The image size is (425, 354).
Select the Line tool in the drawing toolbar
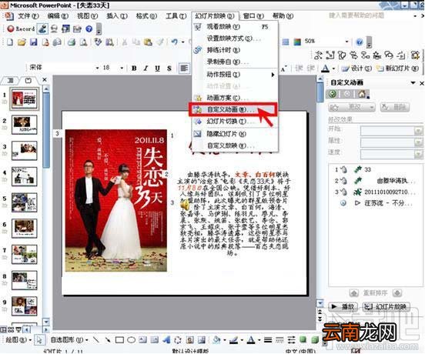point(96,339)
